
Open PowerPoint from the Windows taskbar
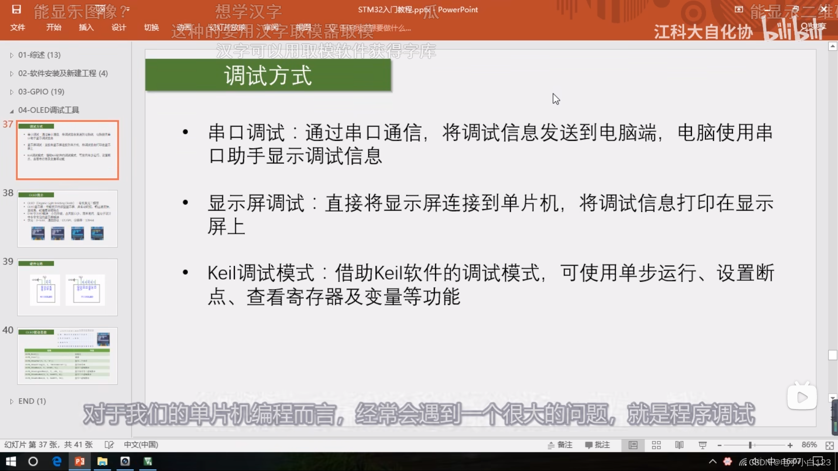pyautogui.click(x=79, y=461)
